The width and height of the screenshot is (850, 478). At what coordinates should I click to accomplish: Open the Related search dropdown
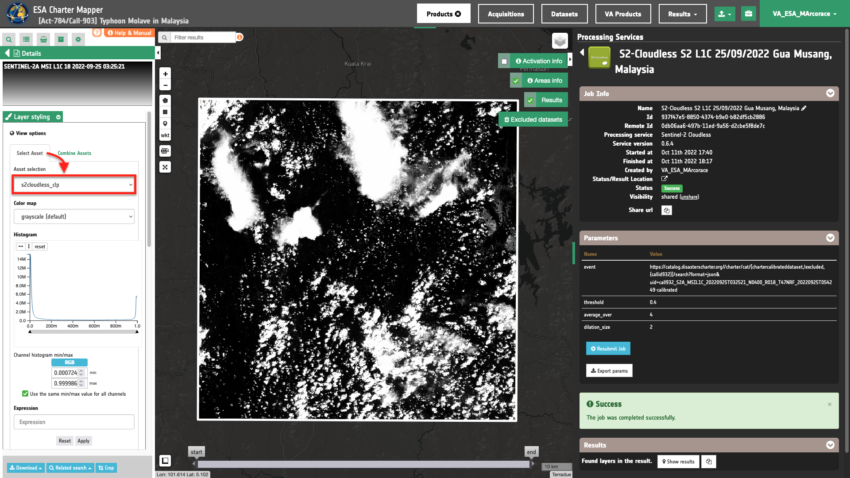(70, 468)
